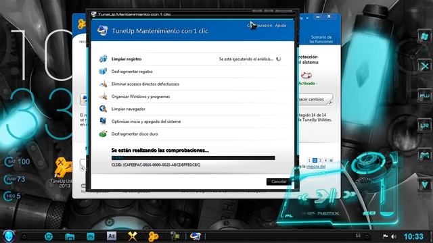
Task: Click the lifebuoy protection icon in TuneUp Utilities
Action: [x=306, y=75]
